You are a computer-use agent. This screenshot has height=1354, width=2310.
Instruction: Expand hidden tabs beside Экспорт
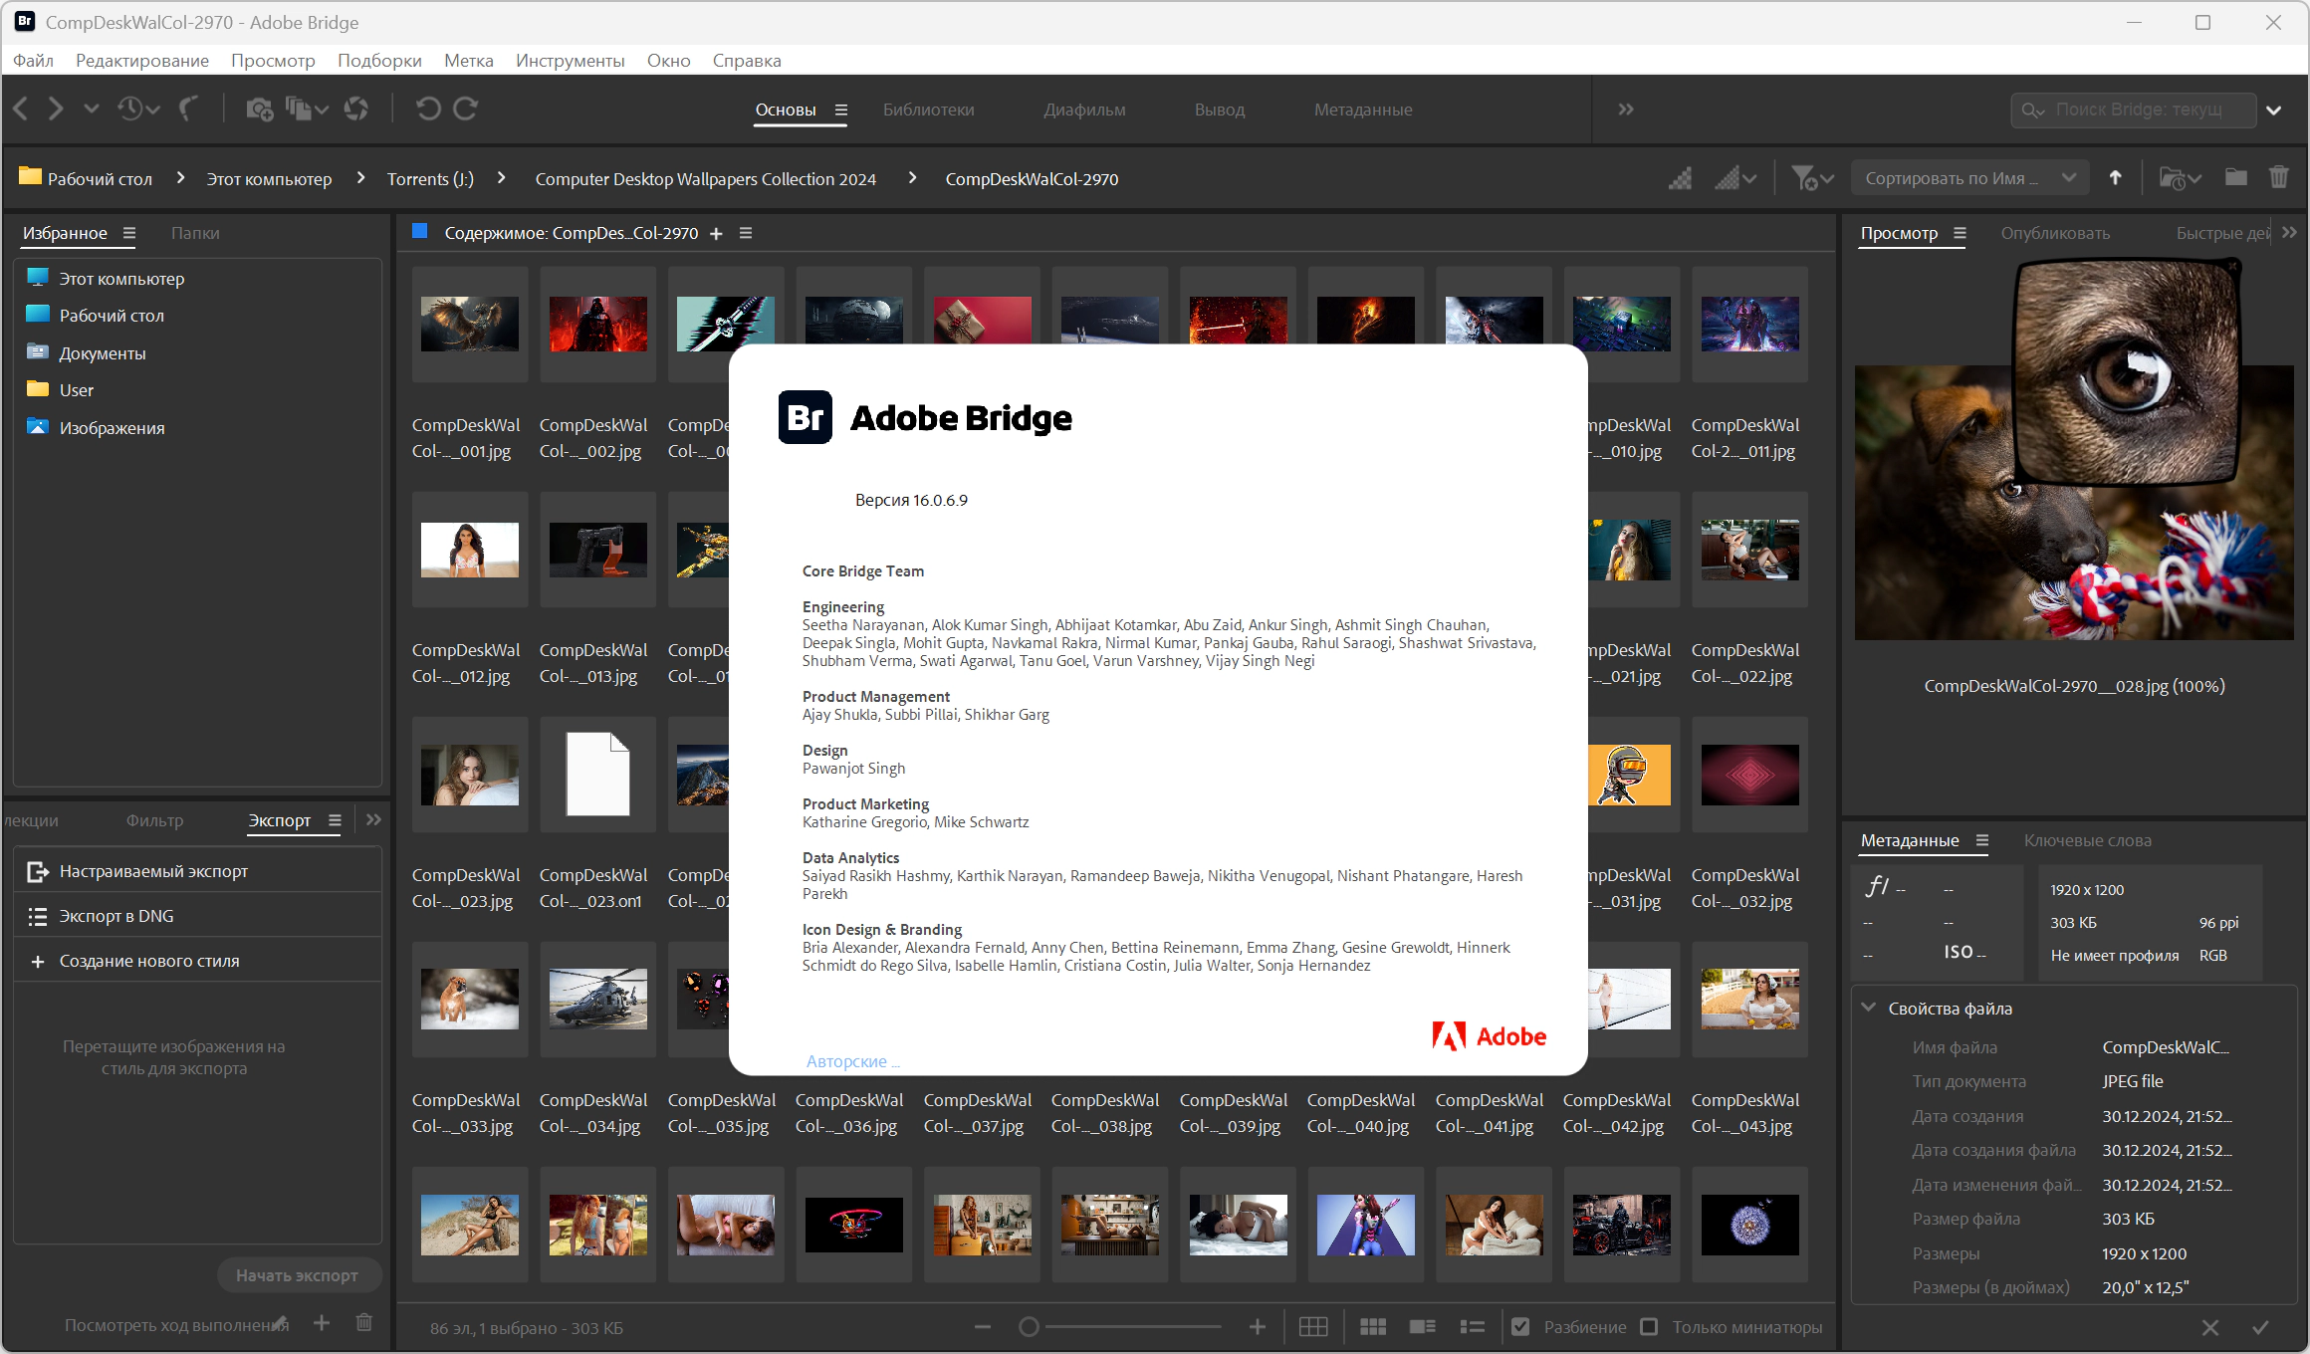pyautogui.click(x=373, y=820)
